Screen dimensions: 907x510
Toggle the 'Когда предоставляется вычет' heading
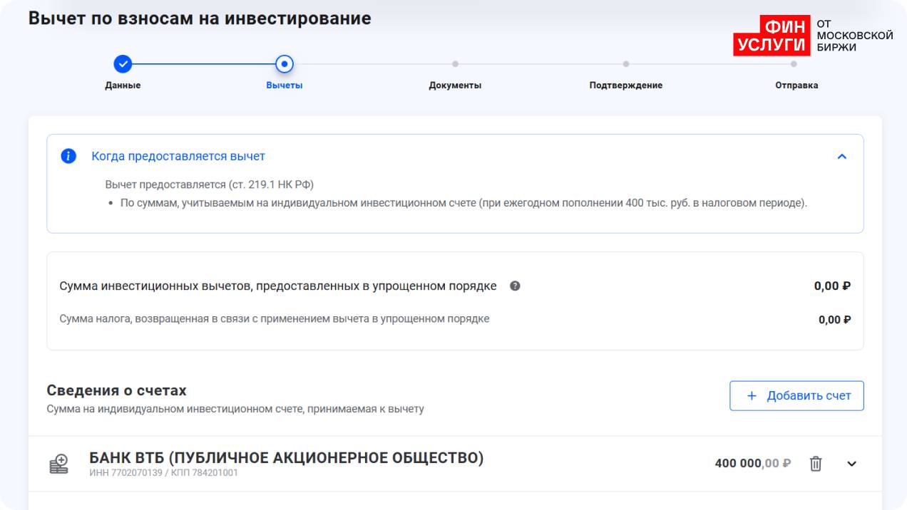[178, 156]
